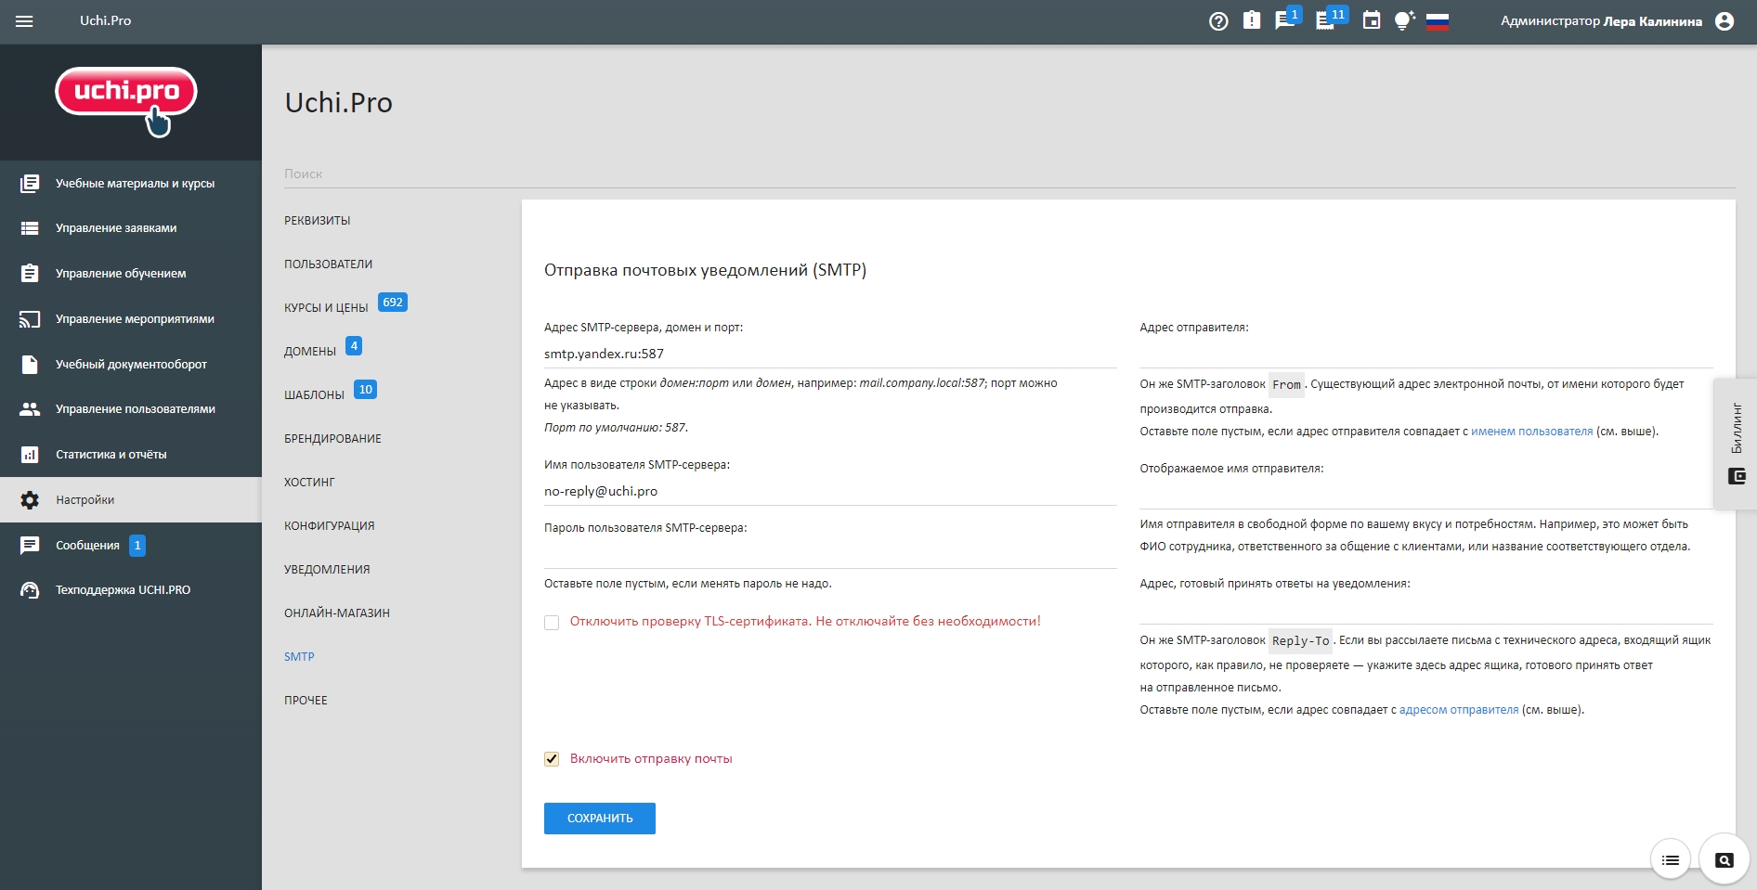This screenshot has height=890, width=1757.
Task: Switch to КОНФИГУРАЦИЯ settings tab
Action: pyautogui.click(x=330, y=526)
